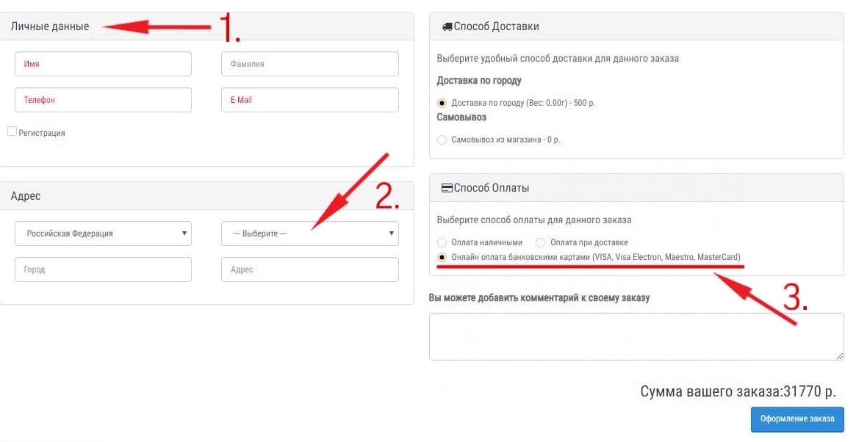Select Доставка по городу radio option
Image resolution: width=856 pixels, height=442 pixels.
(x=442, y=103)
